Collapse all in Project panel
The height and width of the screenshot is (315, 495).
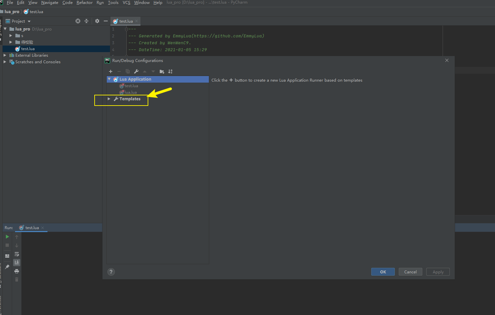tap(86, 21)
